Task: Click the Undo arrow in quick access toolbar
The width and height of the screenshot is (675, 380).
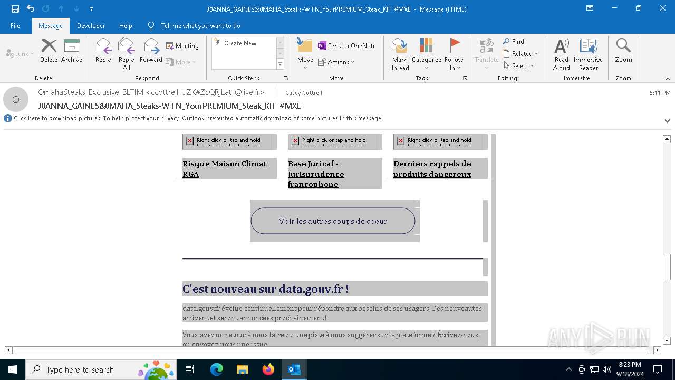Action: coord(30,9)
